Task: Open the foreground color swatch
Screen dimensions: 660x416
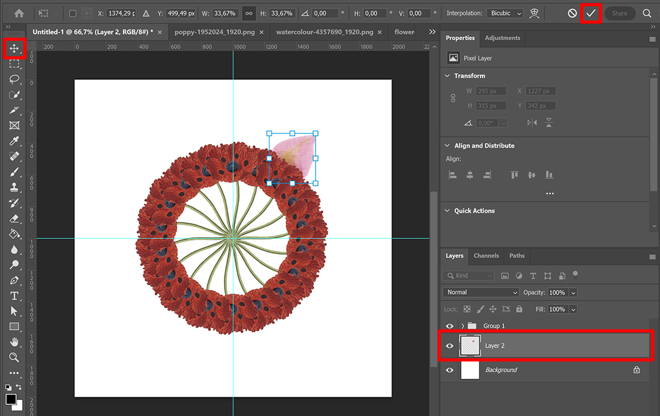Action: (x=11, y=400)
